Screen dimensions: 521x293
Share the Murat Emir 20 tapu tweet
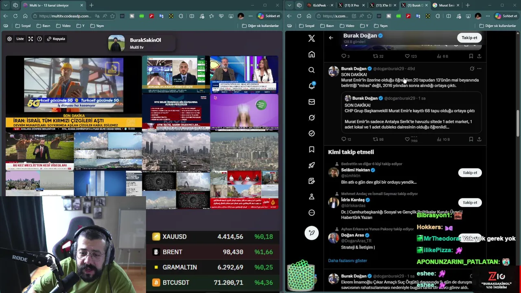tap(479, 139)
